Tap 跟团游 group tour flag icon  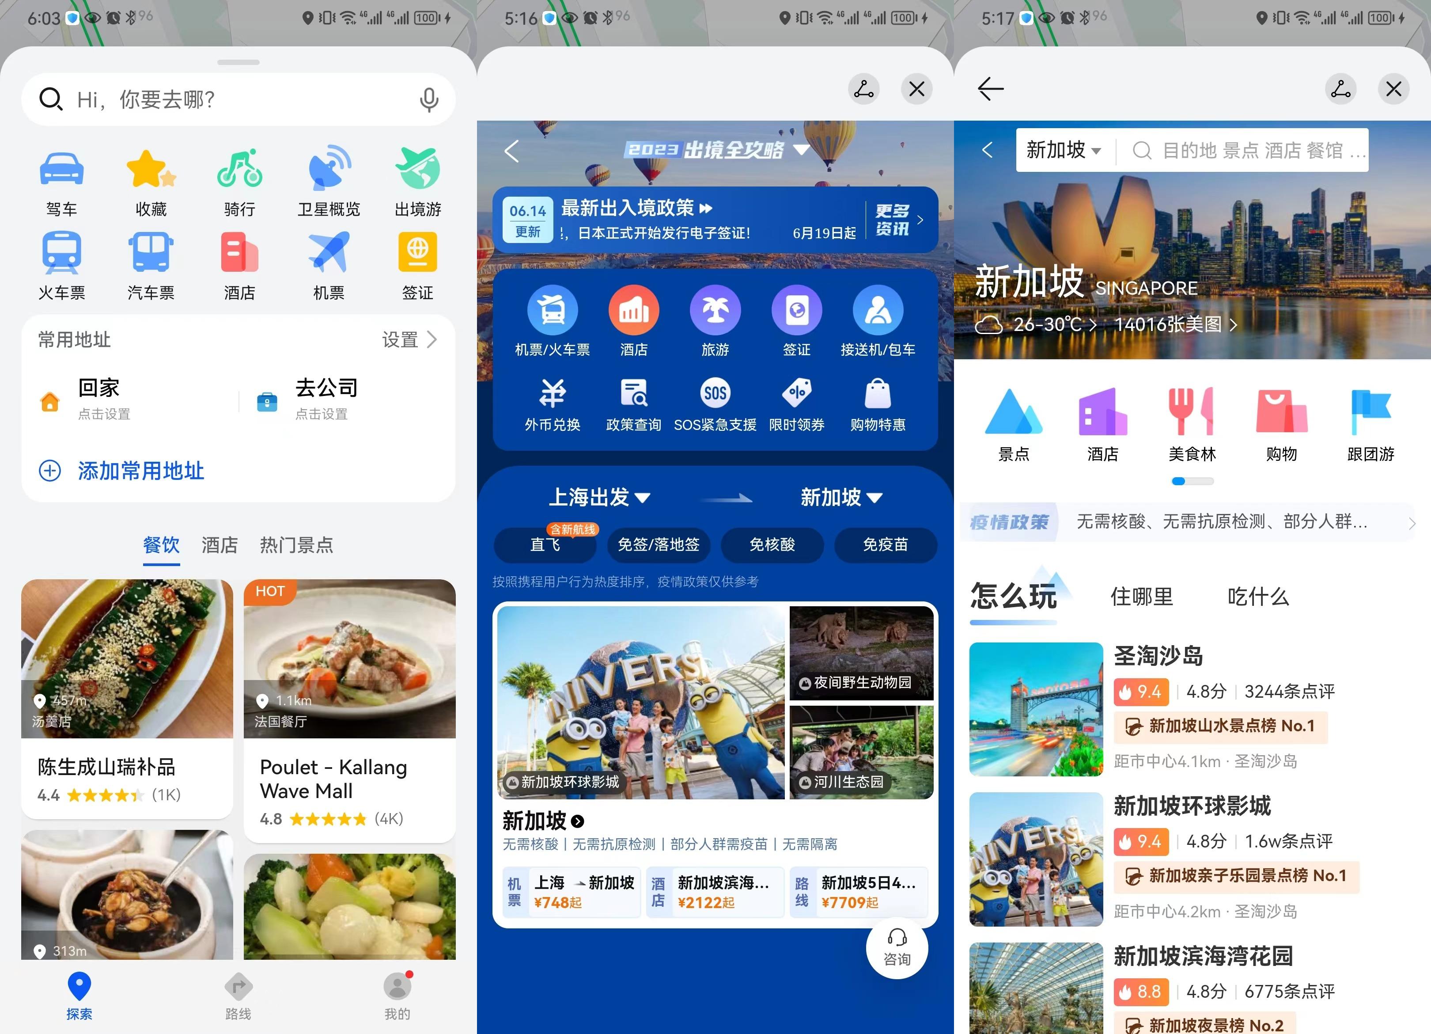[1370, 411]
